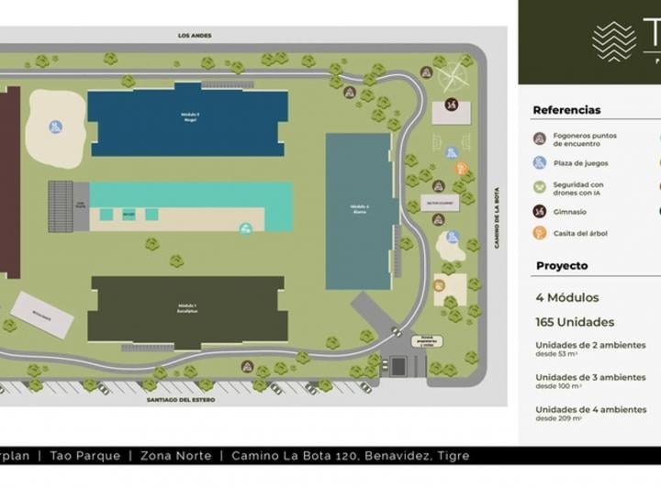The height and width of the screenshot is (488, 661).
Task: Click the gym marker on the map
Action: coord(452,105)
